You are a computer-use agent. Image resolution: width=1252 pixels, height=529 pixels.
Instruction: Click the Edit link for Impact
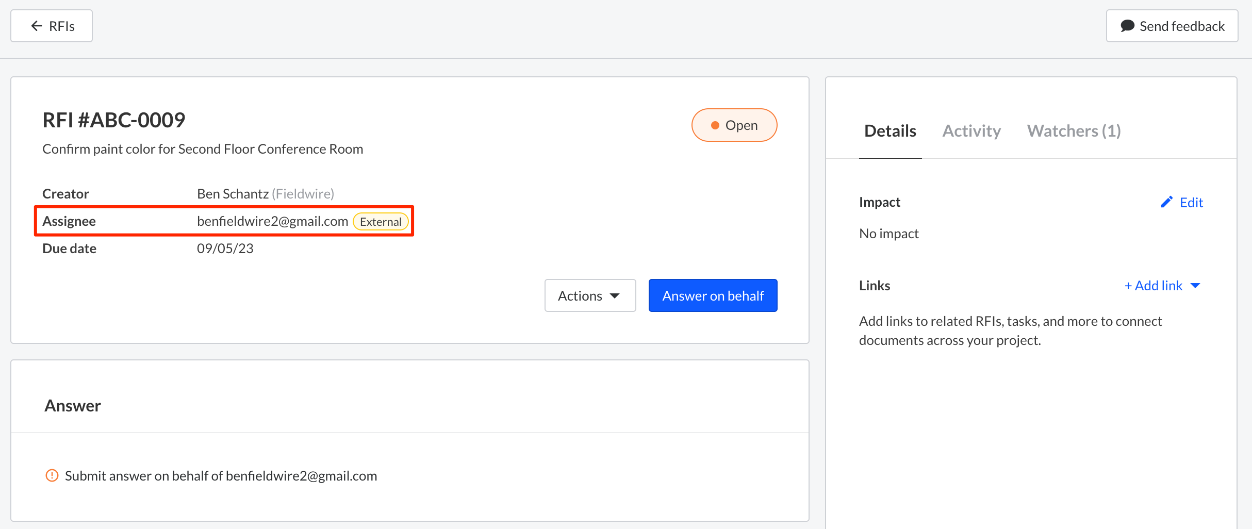tap(1191, 203)
